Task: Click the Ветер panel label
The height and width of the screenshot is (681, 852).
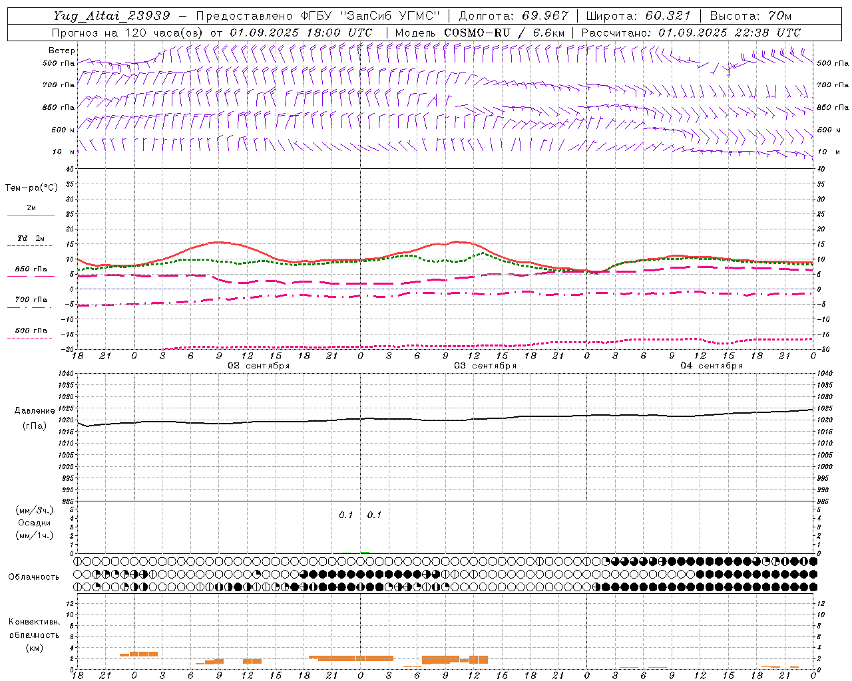Action: tap(62, 51)
